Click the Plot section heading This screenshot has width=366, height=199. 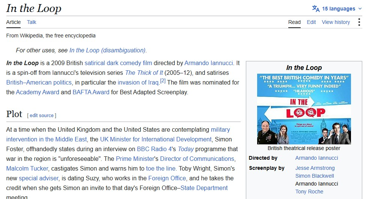coord(14,114)
